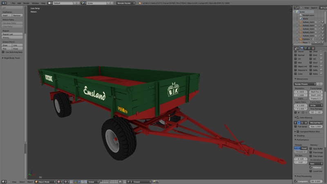Screen dimensions: 327x184
Task: Open the 3D viewport View menu
Action: 14,182
